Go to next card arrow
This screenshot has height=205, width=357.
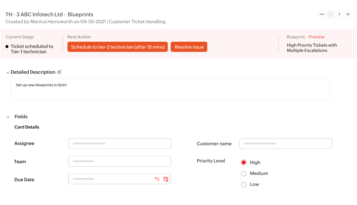click(x=339, y=14)
